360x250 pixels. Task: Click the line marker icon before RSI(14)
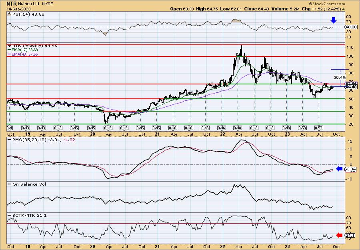(9, 14)
